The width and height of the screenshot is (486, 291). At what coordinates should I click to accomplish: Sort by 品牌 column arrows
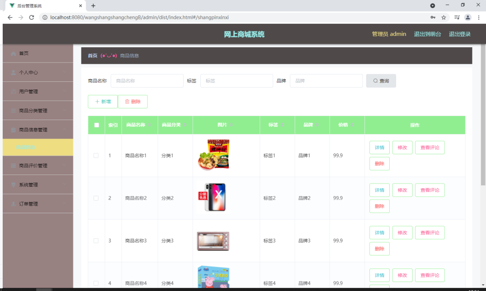coord(317,125)
